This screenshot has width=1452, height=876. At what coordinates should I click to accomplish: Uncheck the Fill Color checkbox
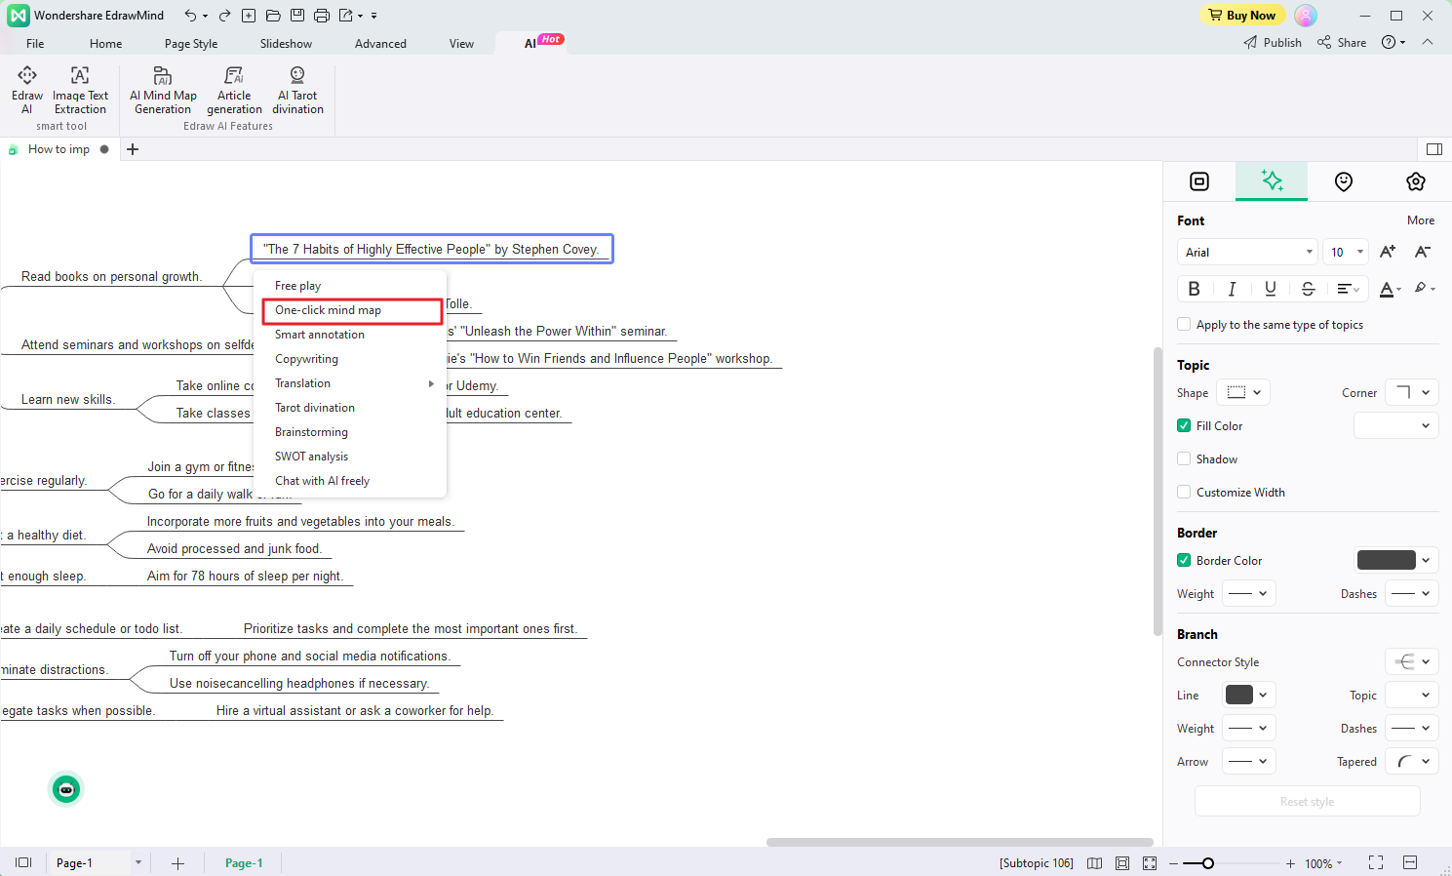pyautogui.click(x=1184, y=426)
